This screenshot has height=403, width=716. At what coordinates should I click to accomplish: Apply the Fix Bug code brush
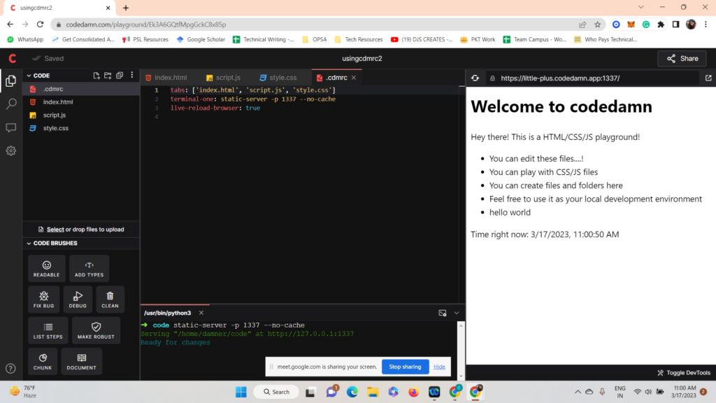pyautogui.click(x=44, y=299)
